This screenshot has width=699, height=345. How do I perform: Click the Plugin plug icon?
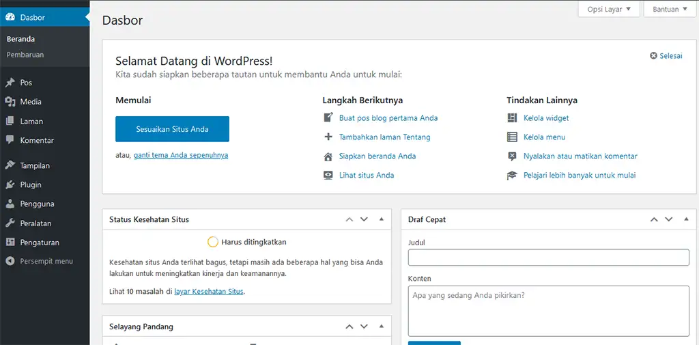[x=10, y=184]
